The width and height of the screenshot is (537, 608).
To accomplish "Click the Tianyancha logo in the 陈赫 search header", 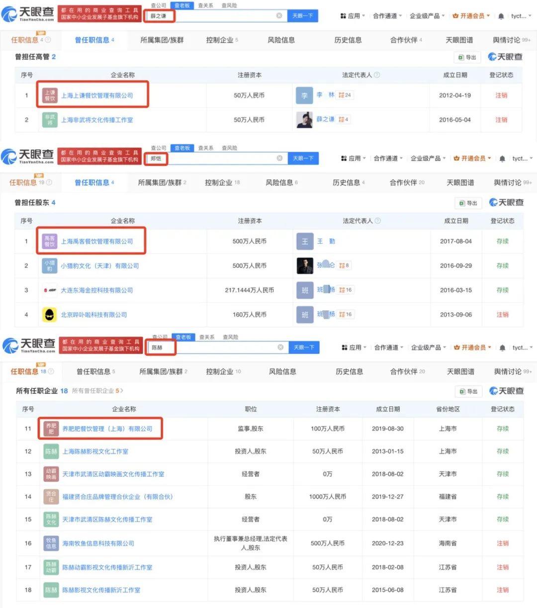I will pos(30,346).
